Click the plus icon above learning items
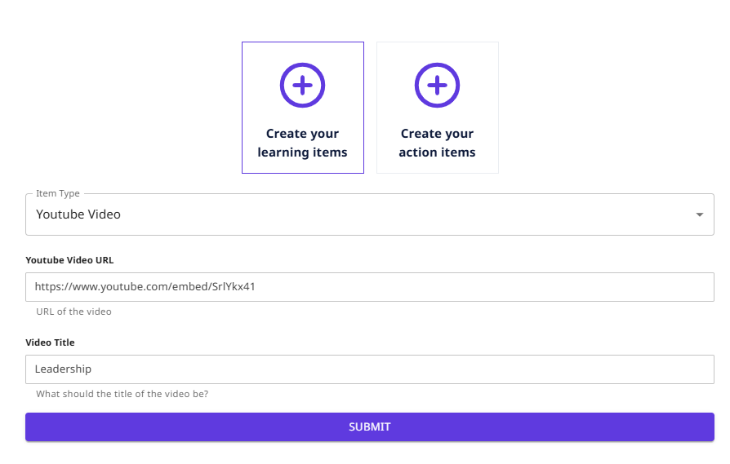730x464 pixels. point(302,85)
